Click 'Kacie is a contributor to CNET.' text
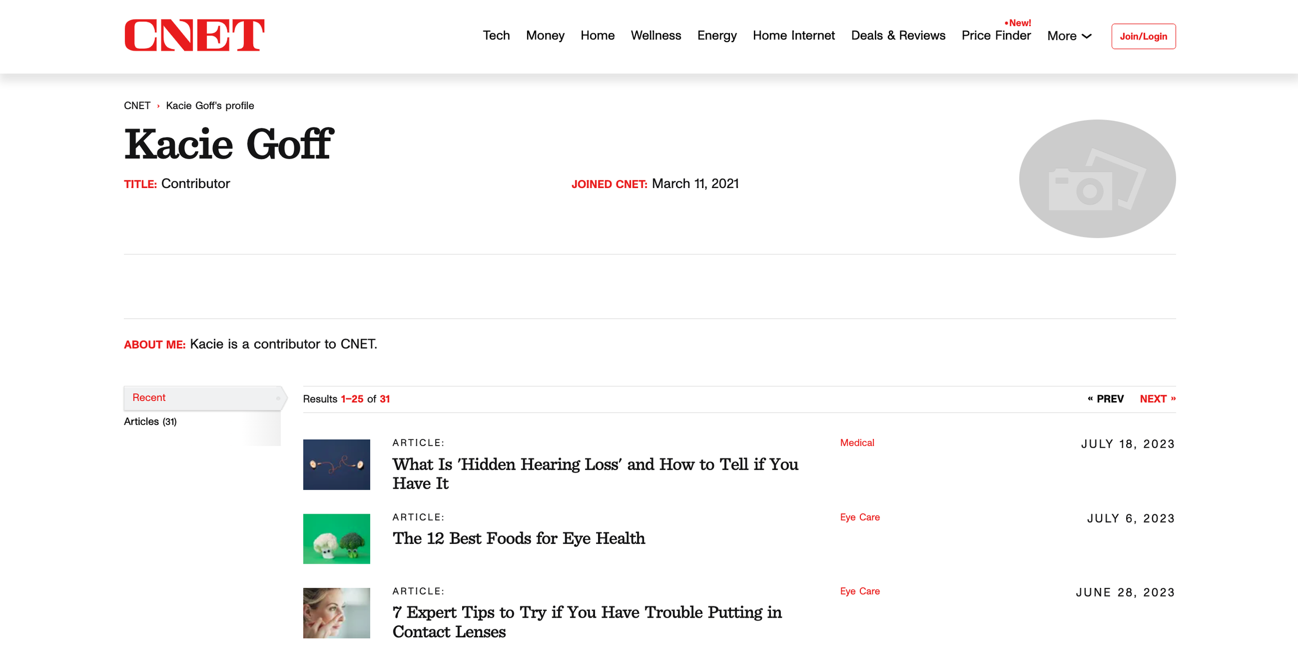Screen dimensions: 1298x656 point(283,344)
